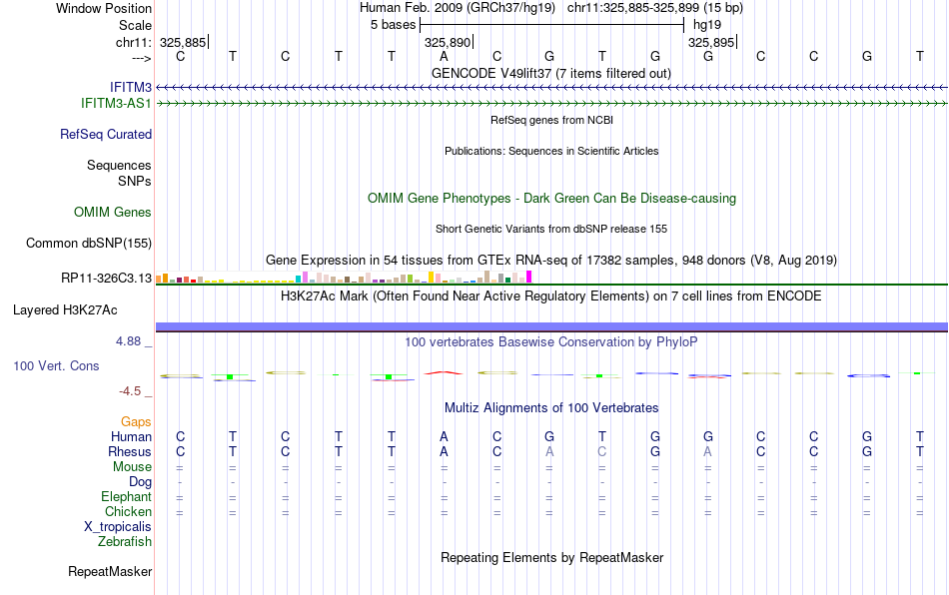Click the Basewise Conservation by PhyloP title

tap(551, 341)
